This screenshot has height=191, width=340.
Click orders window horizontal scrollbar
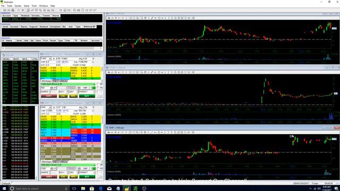tap(52, 48)
